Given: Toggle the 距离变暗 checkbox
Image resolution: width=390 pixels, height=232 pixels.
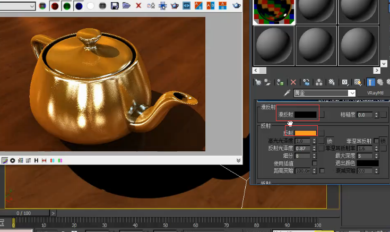Looking at the screenshot, I should 322,171.
